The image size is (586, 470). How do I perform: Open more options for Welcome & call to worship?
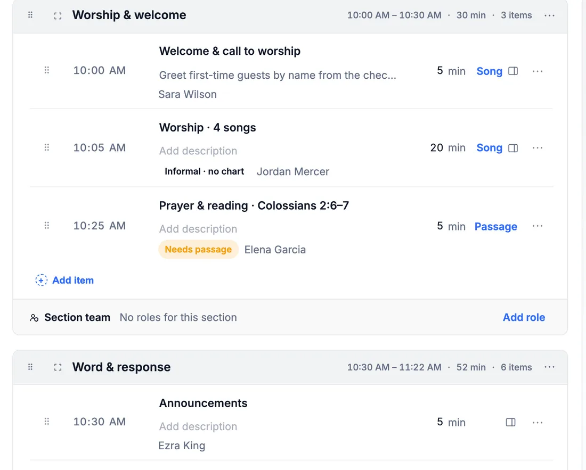538,71
